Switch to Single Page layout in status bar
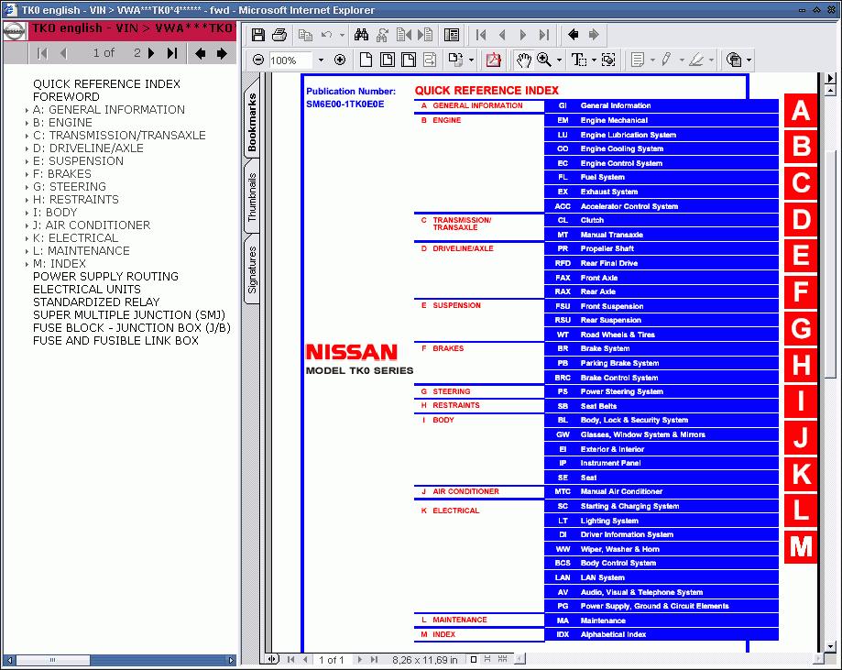 click(473, 659)
